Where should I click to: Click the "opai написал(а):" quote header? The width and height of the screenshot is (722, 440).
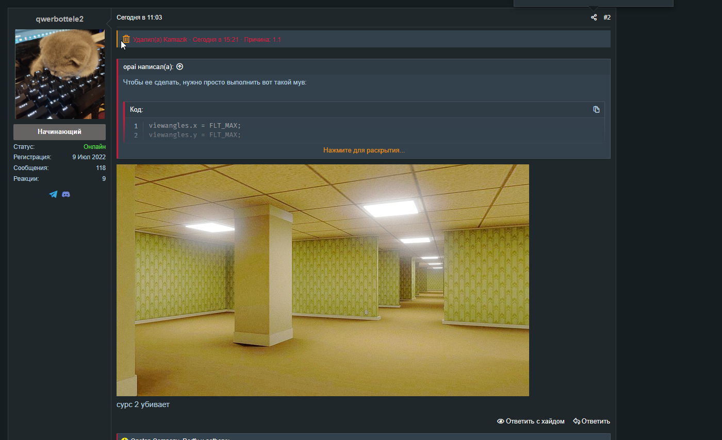pos(149,66)
